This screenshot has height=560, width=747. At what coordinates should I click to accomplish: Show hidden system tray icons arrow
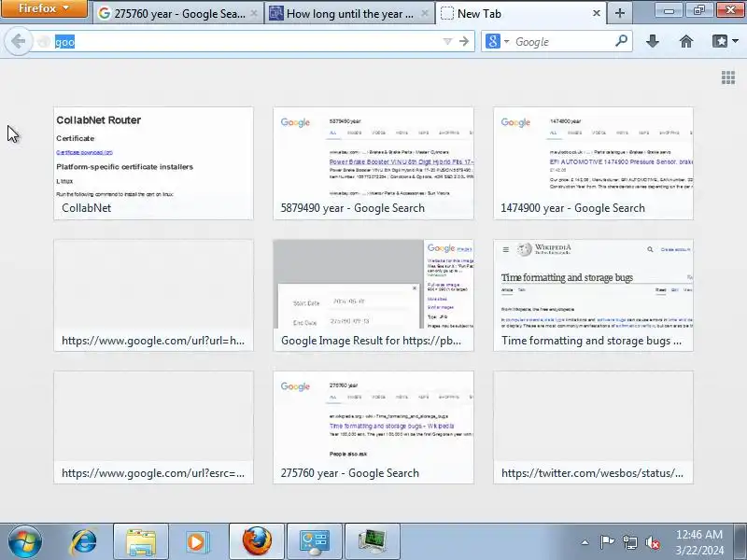[585, 542]
